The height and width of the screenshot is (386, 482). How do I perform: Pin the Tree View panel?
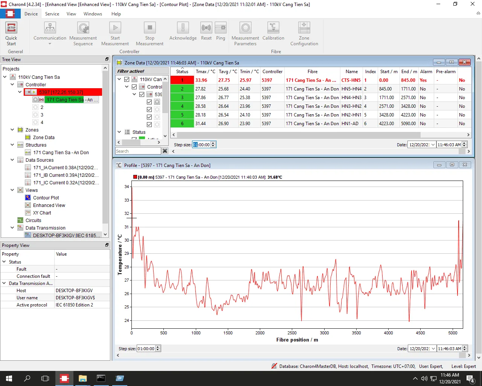coord(107,59)
